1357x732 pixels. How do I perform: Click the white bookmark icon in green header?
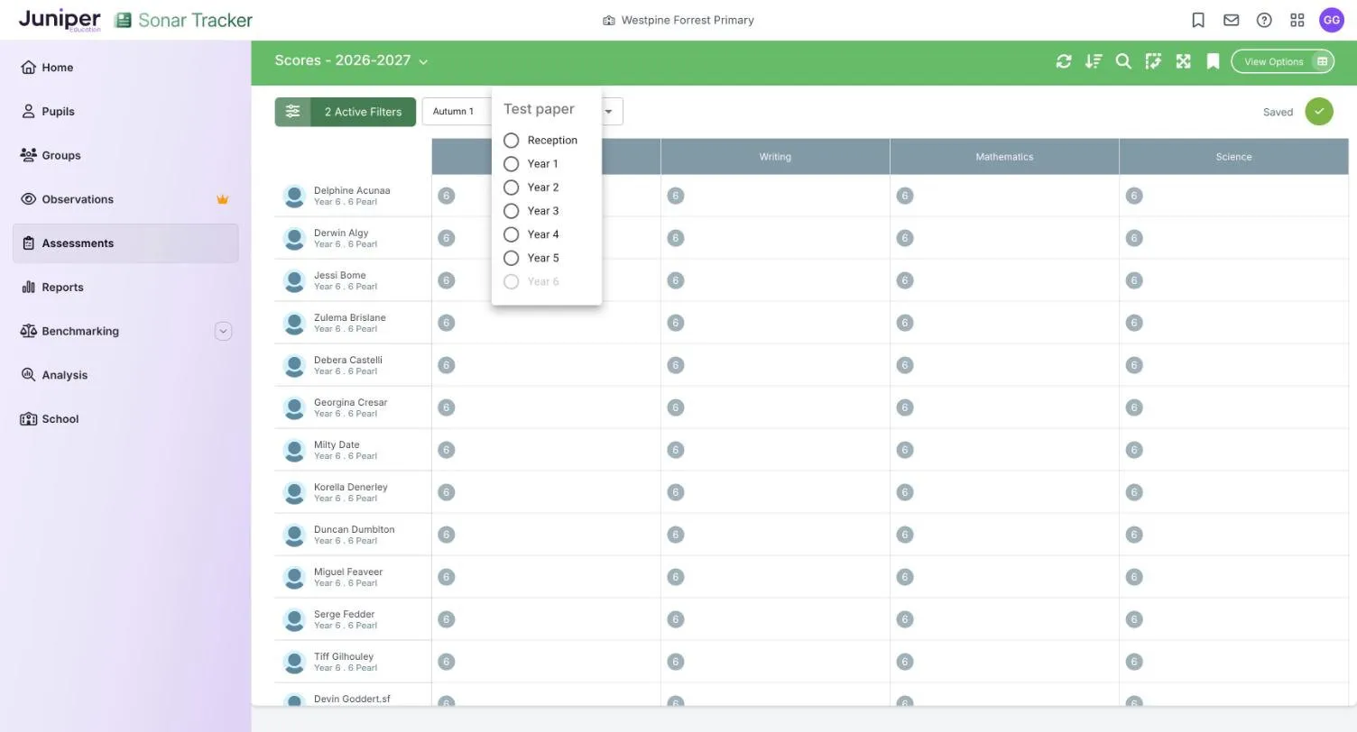click(x=1214, y=61)
